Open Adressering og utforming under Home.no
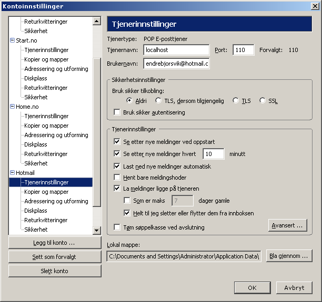 tap(56, 135)
